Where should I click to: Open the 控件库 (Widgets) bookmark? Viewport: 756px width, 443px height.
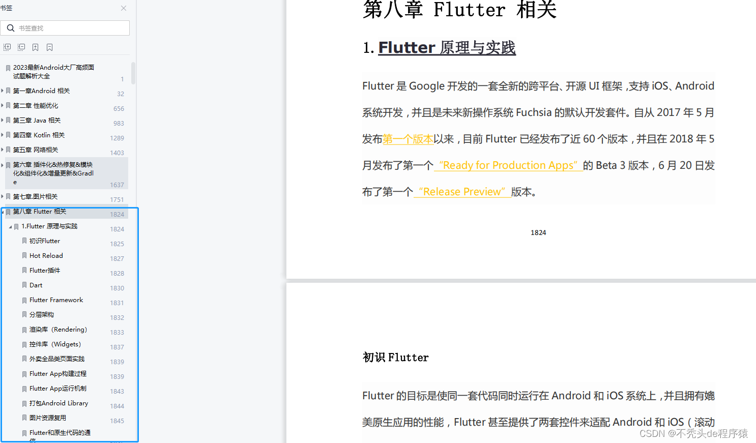tap(55, 344)
